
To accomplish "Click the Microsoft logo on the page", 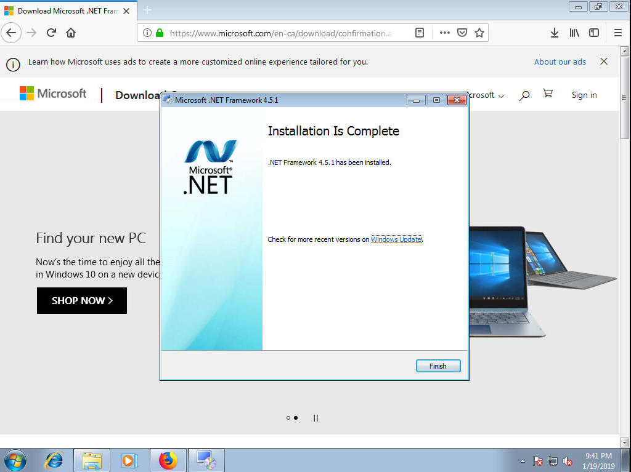I will (x=53, y=94).
